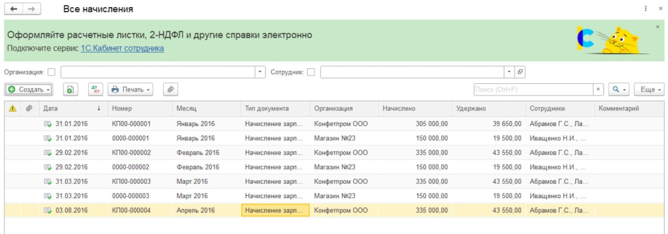Viewport: 668px width, 234px height.
Task: Click the Создать button
Action: click(29, 90)
